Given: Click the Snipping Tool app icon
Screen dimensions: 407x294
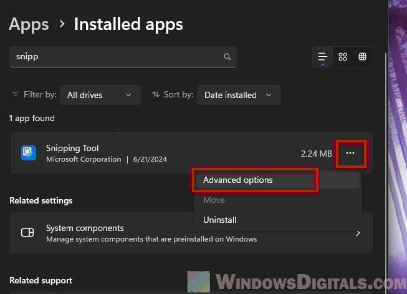Looking at the screenshot, I should 29,153.
